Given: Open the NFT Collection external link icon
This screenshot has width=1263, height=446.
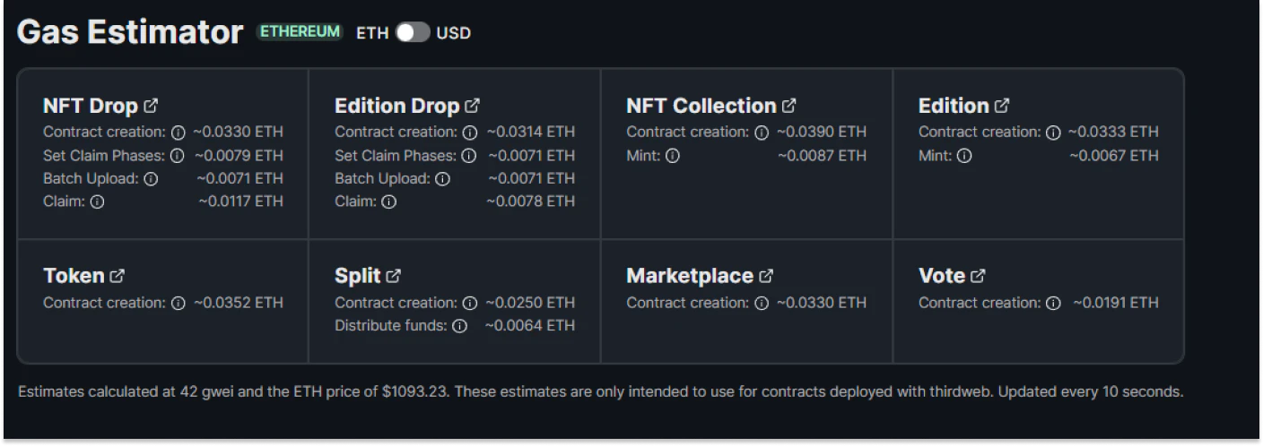Looking at the screenshot, I should 788,106.
